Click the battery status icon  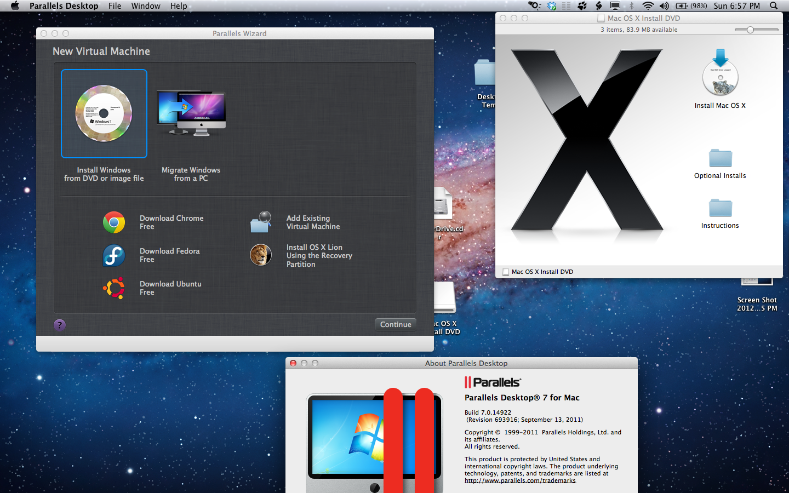(681, 6)
